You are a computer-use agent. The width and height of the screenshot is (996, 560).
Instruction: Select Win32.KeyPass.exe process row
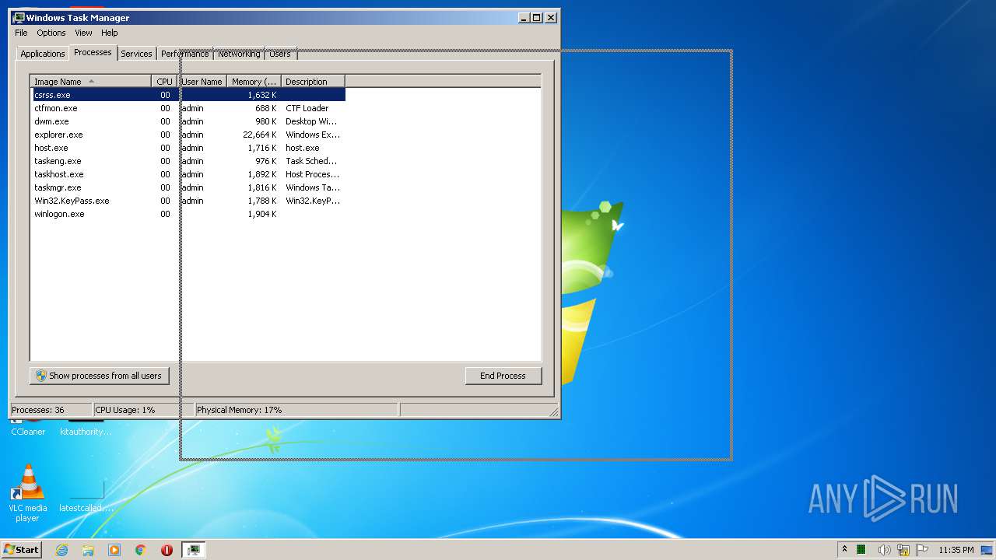(x=188, y=201)
